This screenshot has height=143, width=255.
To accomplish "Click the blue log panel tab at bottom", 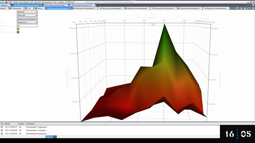I will (x=50, y=137).
